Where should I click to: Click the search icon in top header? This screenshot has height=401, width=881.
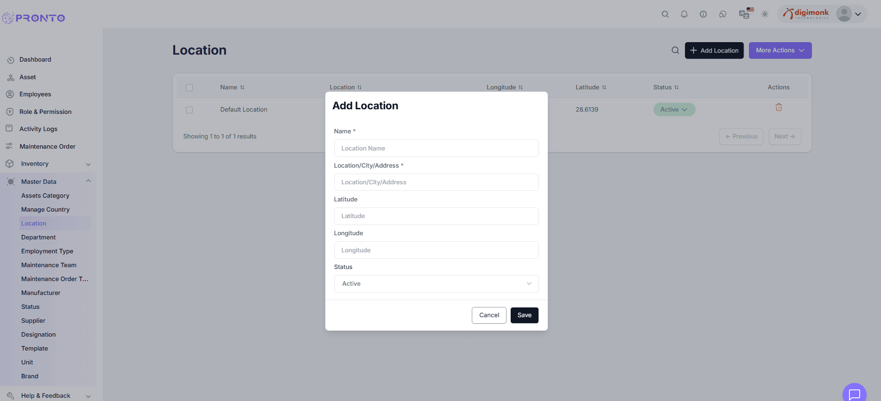tap(665, 14)
